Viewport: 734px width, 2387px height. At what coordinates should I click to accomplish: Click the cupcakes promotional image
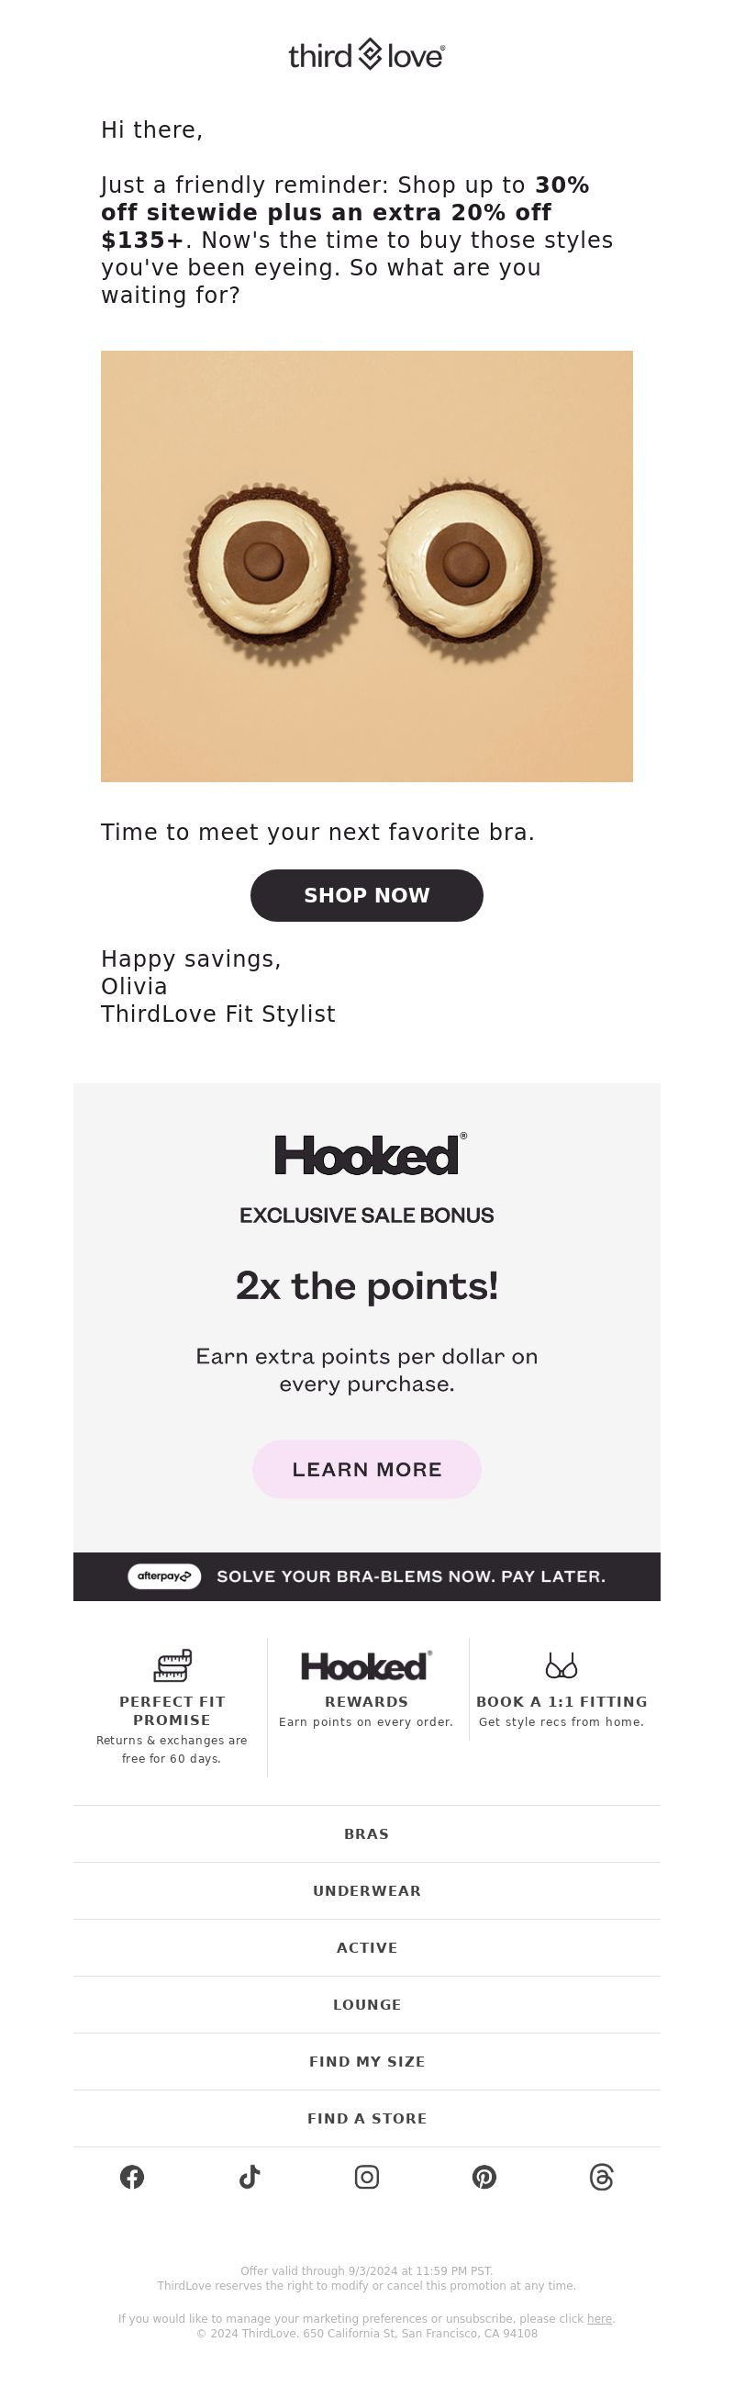tap(366, 566)
